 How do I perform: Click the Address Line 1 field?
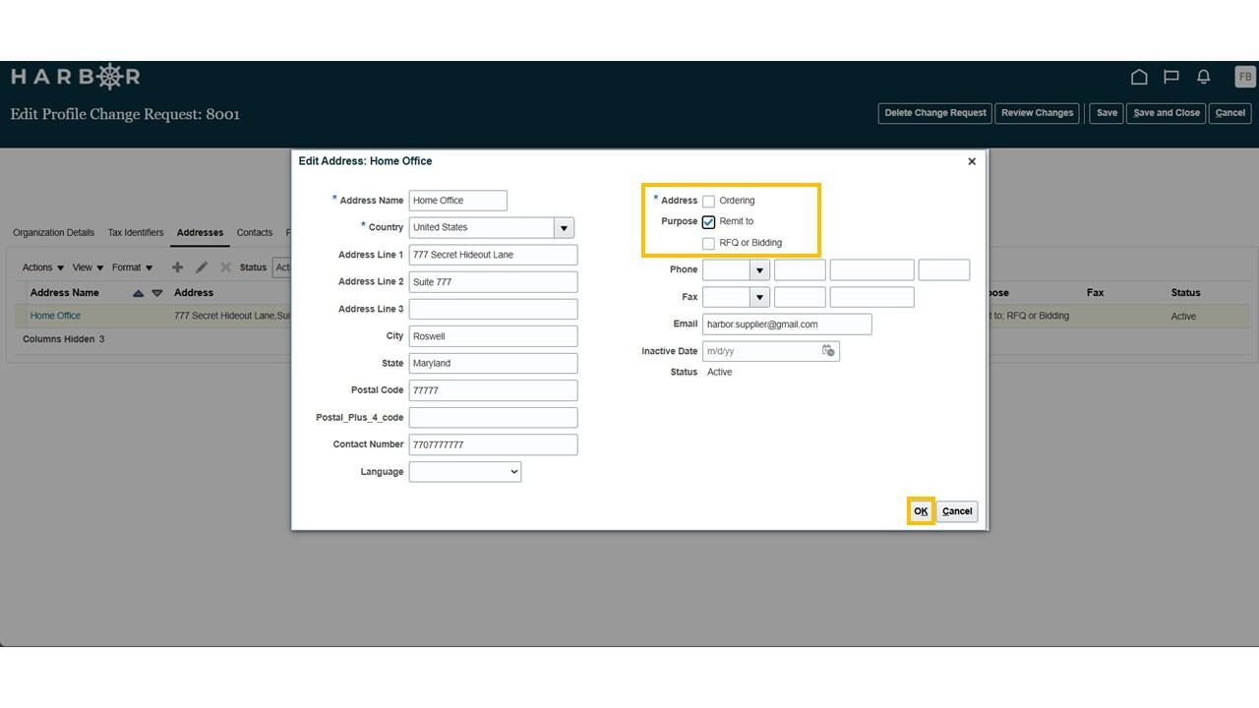click(493, 255)
